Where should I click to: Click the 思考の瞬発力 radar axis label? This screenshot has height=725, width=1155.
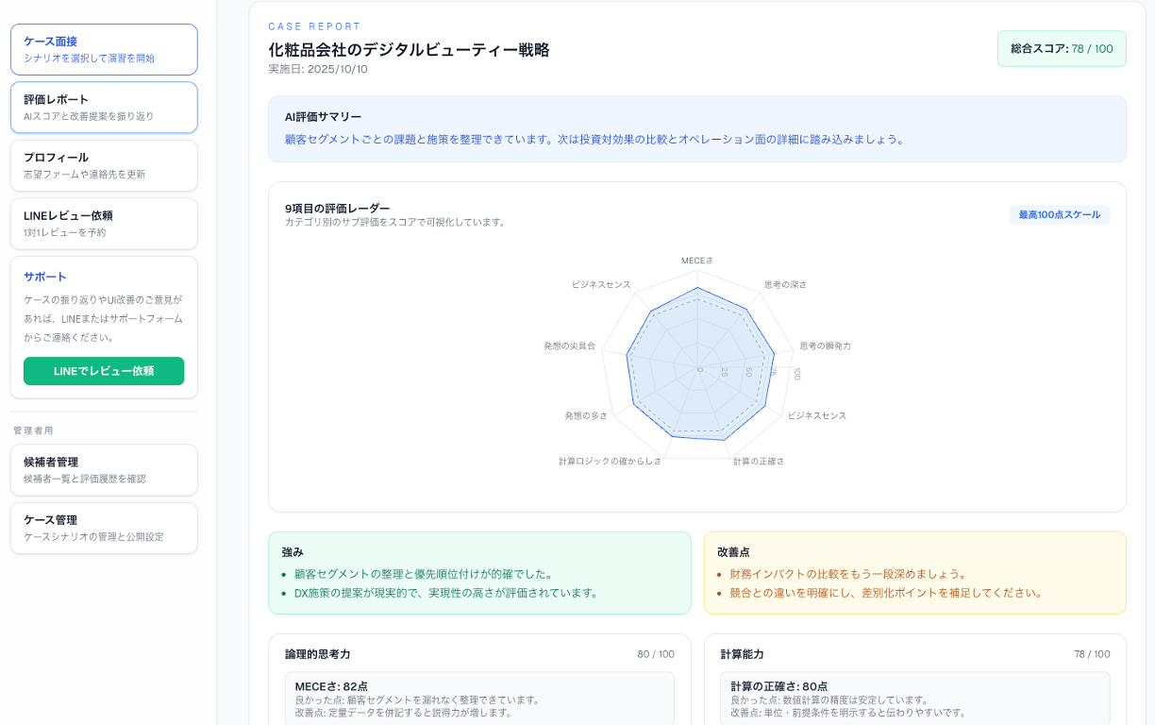(x=825, y=346)
